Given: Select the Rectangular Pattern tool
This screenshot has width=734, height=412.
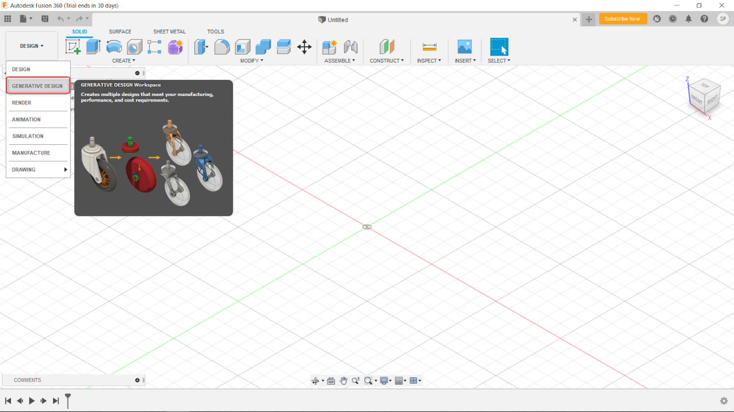Looking at the screenshot, I should [155, 47].
